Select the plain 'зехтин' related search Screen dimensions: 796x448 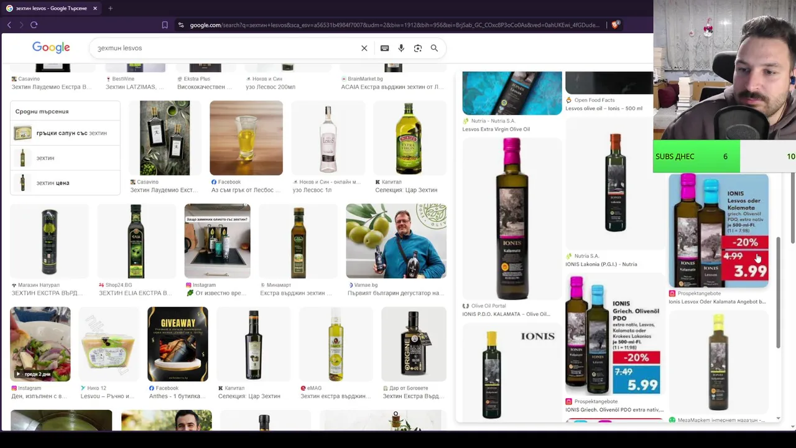click(65, 158)
